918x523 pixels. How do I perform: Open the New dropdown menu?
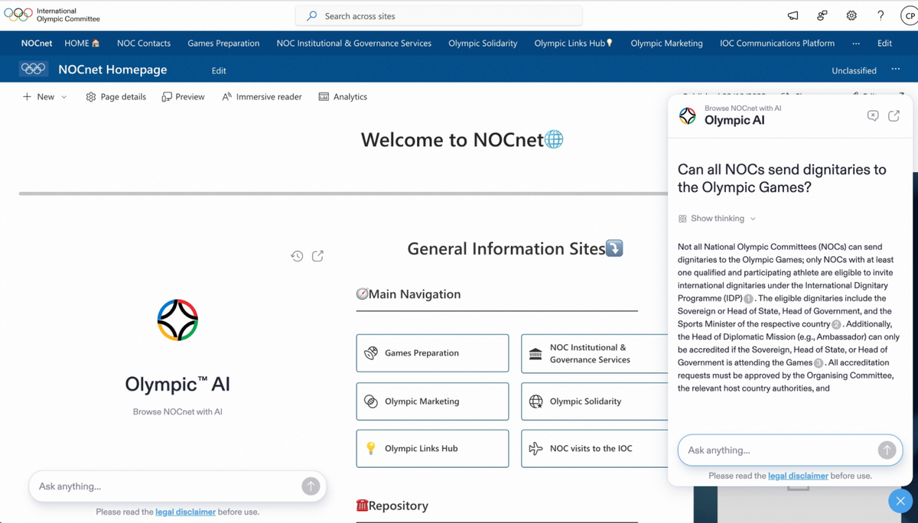pyautogui.click(x=45, y=97)
